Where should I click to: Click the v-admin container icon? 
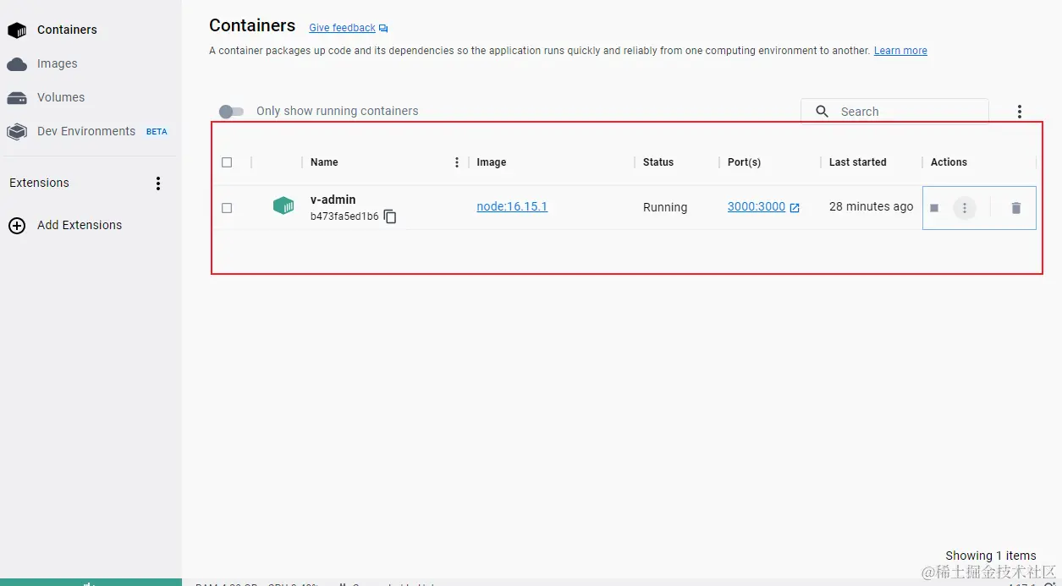283,205
